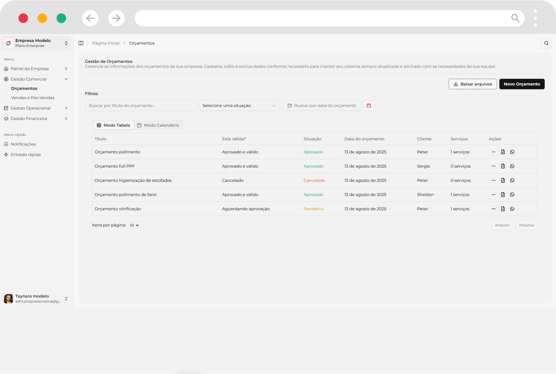Click the red clear-date calendar icon
556x374 pixels.
(x=369, y=106)
